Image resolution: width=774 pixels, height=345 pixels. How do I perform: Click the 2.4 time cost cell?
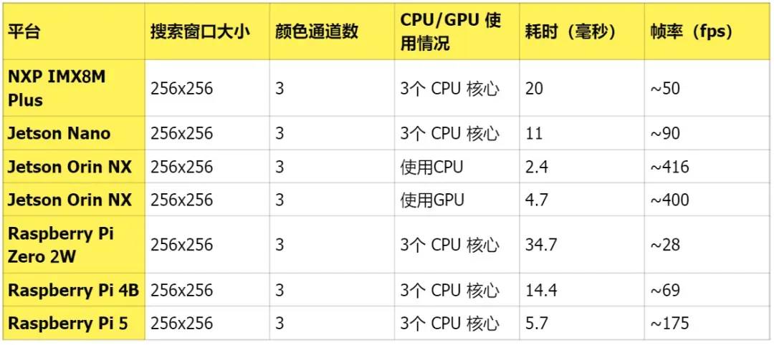pyautogui.click(x=581, y=167)
